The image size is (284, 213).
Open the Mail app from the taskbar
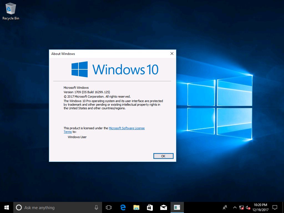click(163, 207)
